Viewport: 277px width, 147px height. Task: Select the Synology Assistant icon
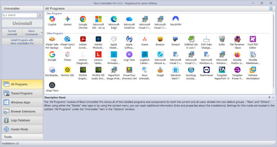(x=191, y=70)
